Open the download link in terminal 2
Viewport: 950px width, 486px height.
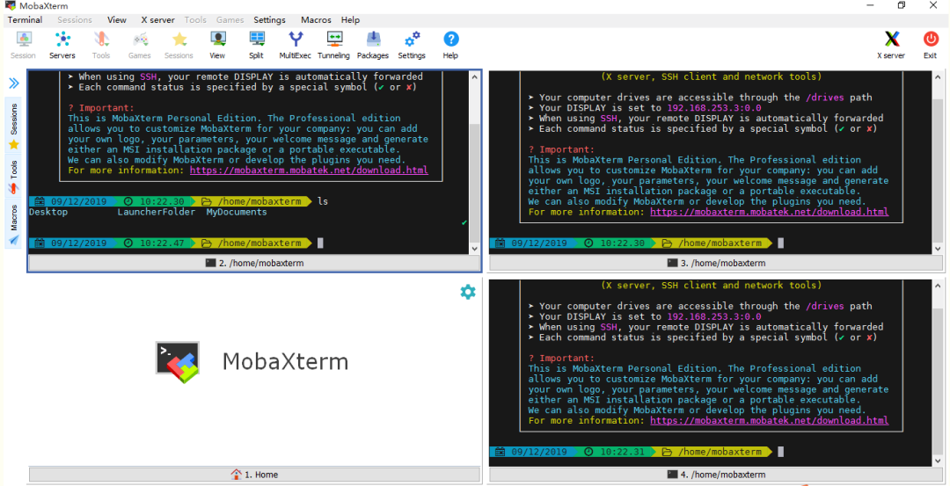[x=309, y=170]
